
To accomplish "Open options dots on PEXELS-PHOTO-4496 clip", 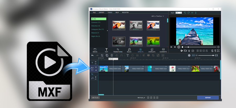I will 120,66.
